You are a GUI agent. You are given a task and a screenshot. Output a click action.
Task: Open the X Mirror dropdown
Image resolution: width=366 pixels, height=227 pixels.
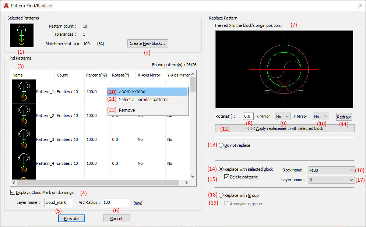pyautogui.click(x=283, y=116)
